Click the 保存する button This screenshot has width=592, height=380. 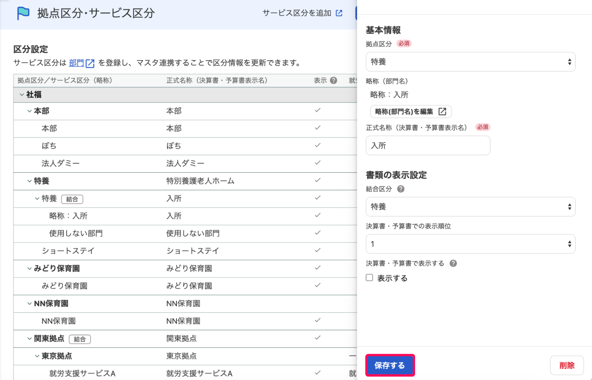pos(390,365)
